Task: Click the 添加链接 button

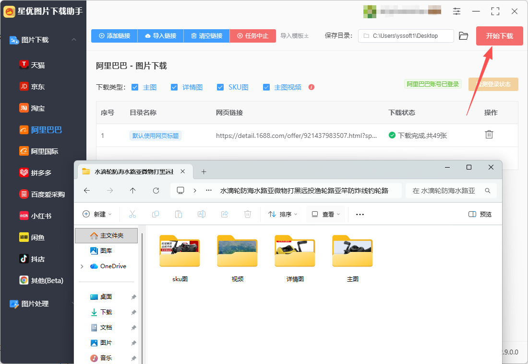Action: pyautogui.click(x=115, y=35)
